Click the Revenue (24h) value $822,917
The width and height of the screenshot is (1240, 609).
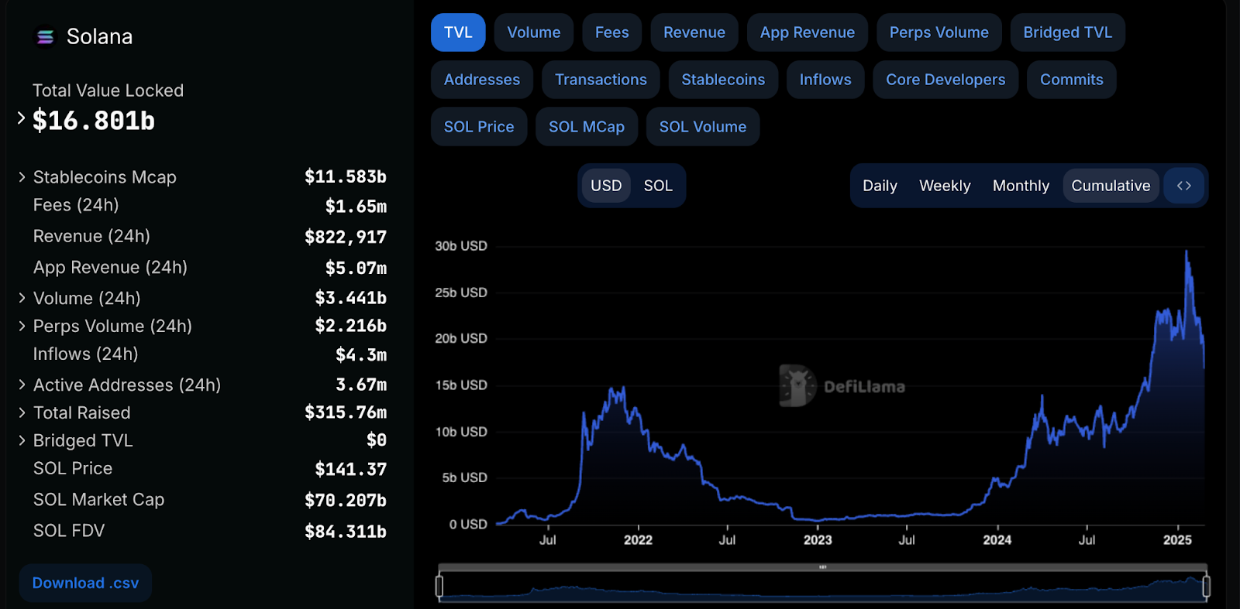[x=346, y=237]
